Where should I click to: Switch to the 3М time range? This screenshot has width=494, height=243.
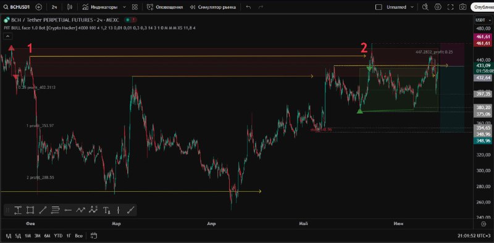(x=38, y=236)
